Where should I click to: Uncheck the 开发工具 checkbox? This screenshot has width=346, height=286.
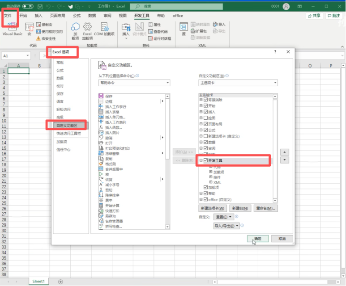pos(205,160)
